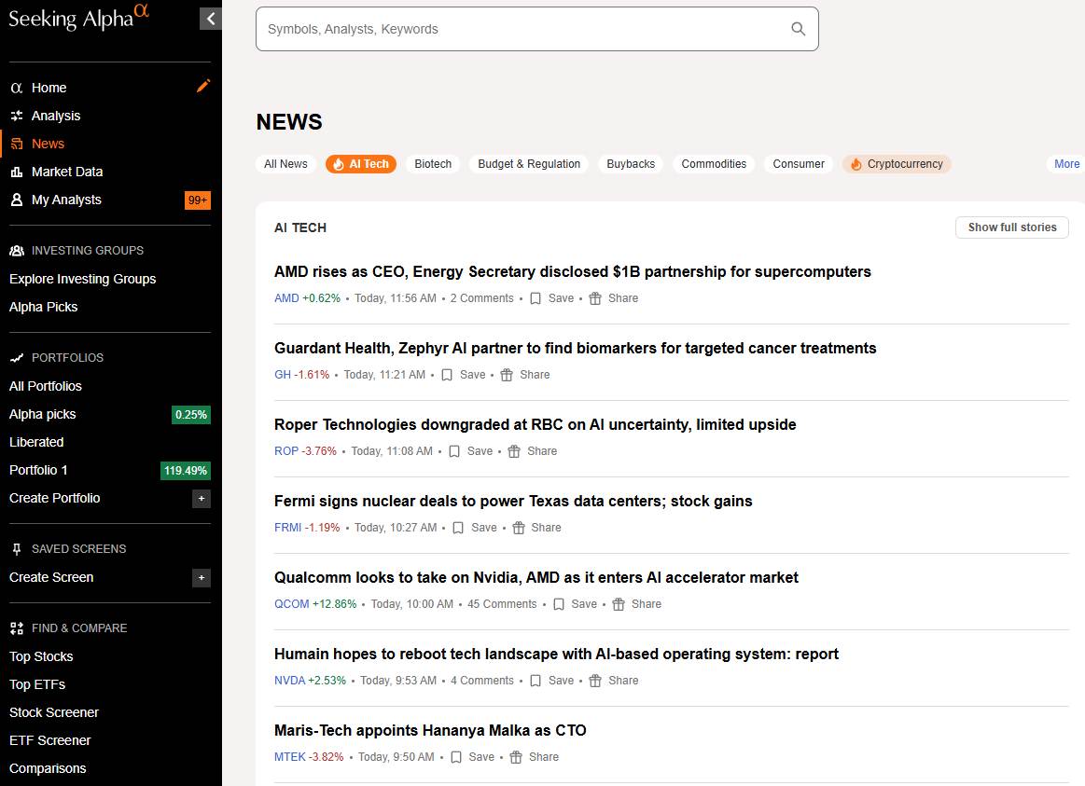Image resolution: width=1085 pixels, height=786 pixels.
Task: Click the bookmark Save icon on AMD article
Action: [536, 298]
